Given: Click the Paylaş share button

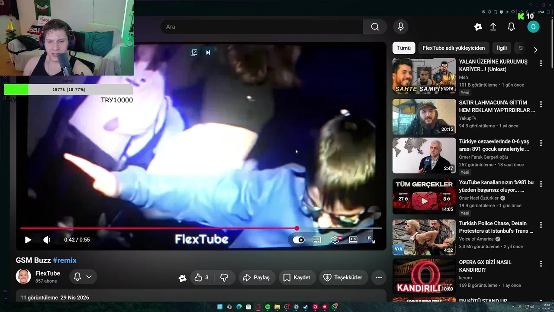Looking at the screenshot, I should (256, 277).
